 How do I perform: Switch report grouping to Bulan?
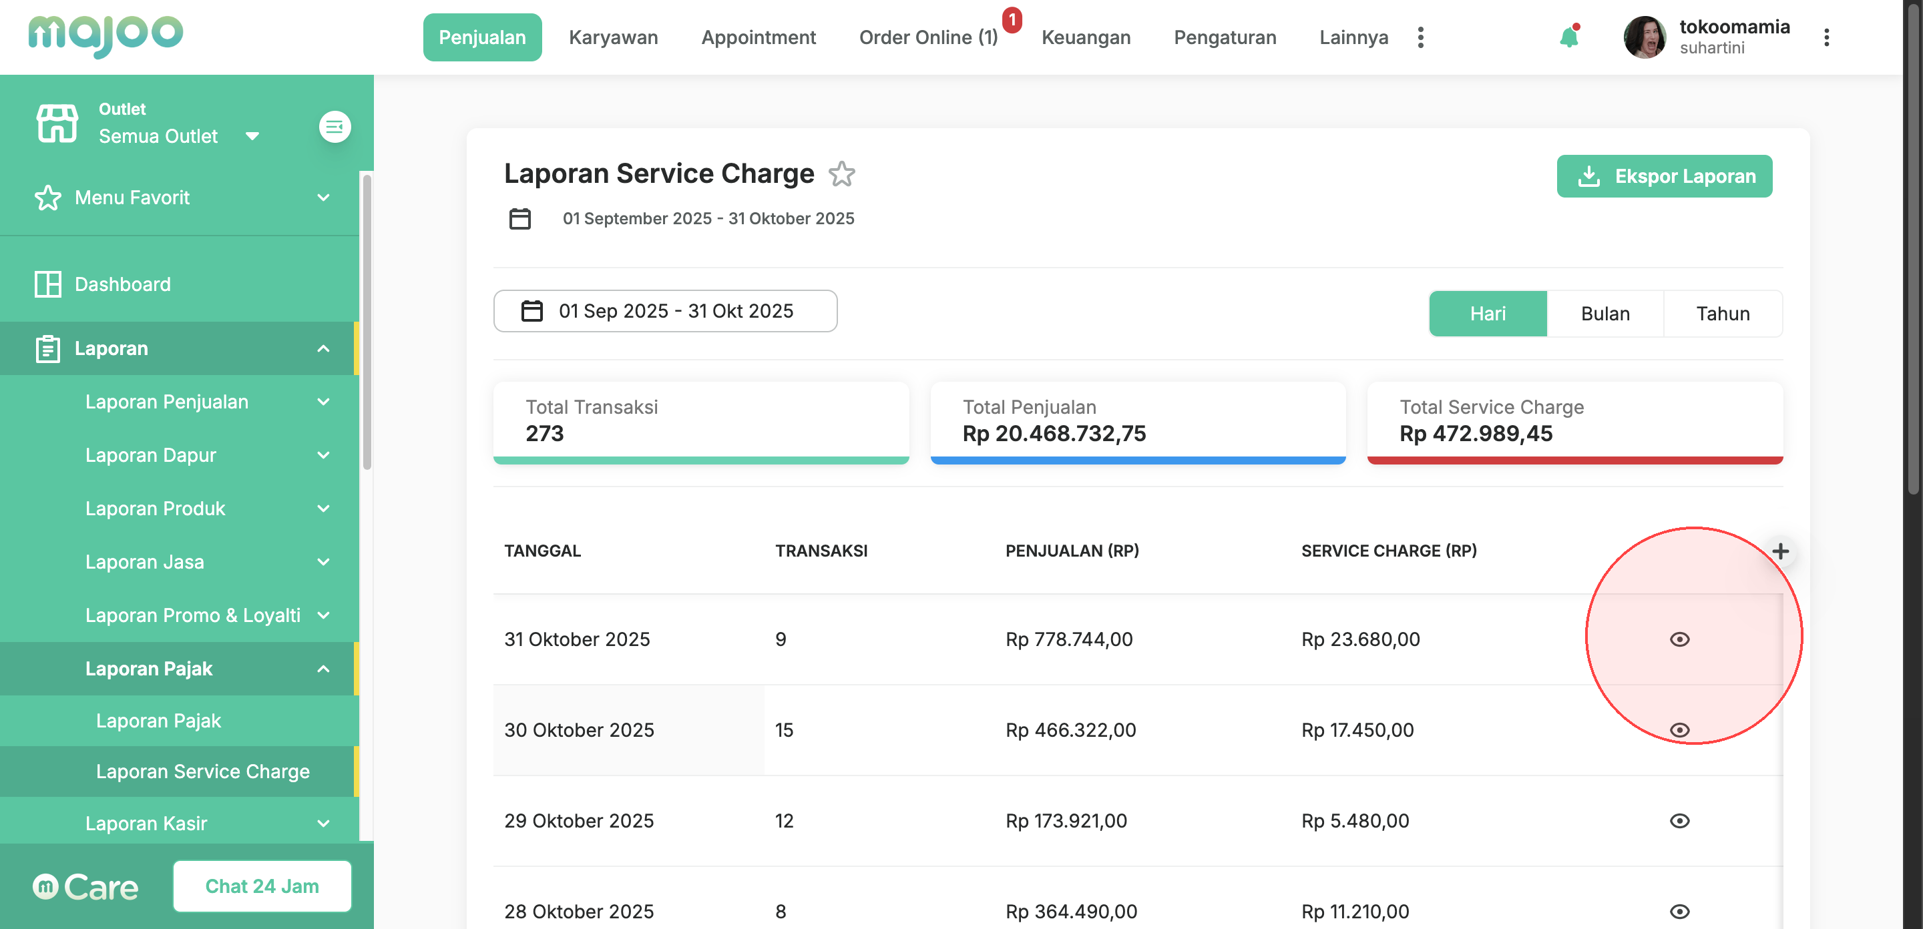pyautogui.click(x=1605, y=314)
